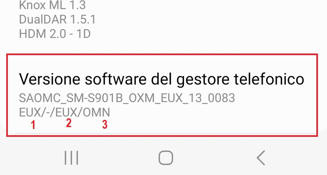327x175 pixels.
Task: Select the DualDAR 1.5.1 line
Action: [57, 19]
